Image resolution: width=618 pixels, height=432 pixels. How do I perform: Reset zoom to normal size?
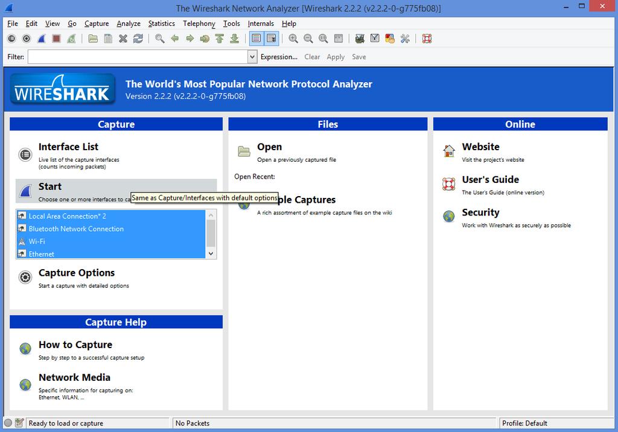323,39
